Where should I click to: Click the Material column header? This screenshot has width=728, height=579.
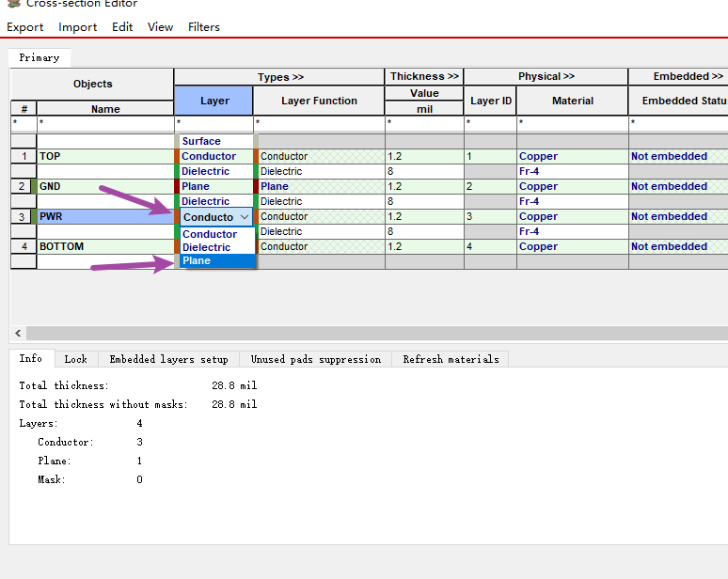pyautogui.click(x=573, y=101)
